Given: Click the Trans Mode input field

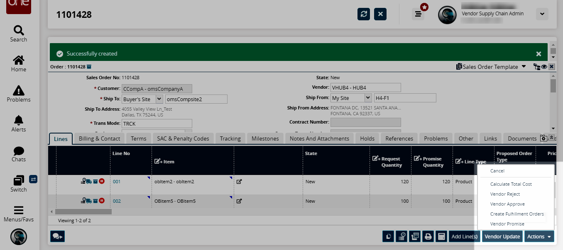Looking at the screenshot, I should coord(157,124).
